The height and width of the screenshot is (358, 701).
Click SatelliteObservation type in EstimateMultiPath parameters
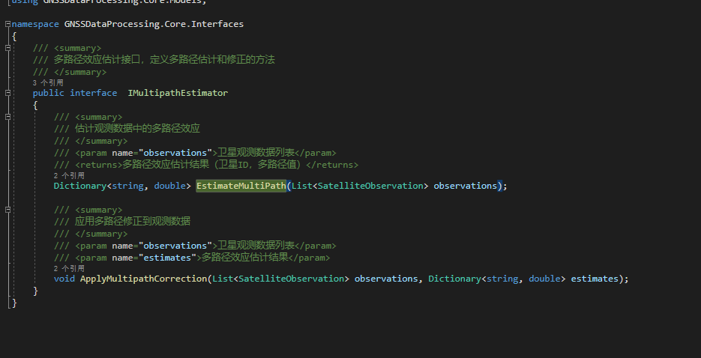[x=370, y=186]
